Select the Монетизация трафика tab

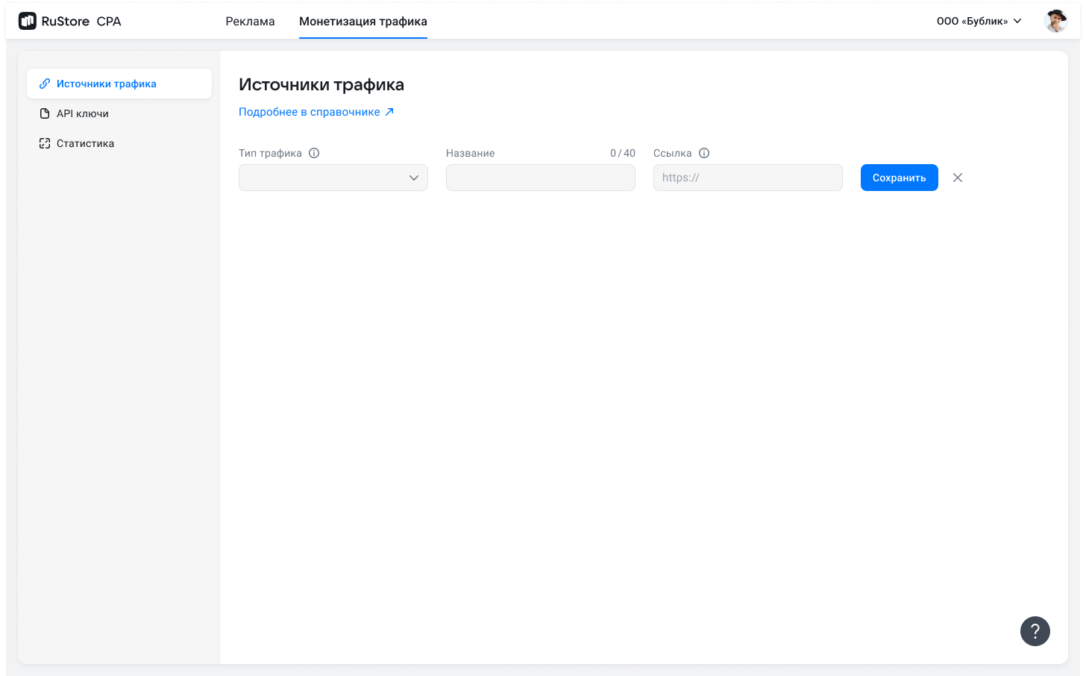click(363, 21)
